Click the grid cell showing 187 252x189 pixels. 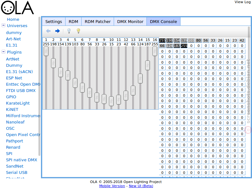(177, 46)
